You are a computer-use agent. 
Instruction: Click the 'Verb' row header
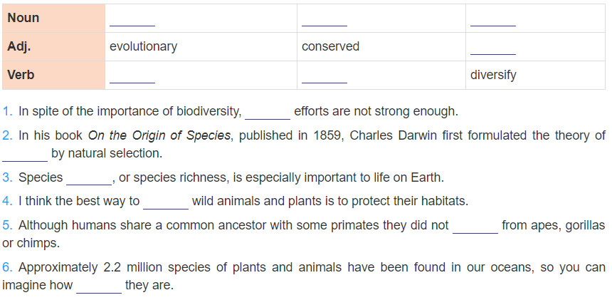(x=21, y=75)
